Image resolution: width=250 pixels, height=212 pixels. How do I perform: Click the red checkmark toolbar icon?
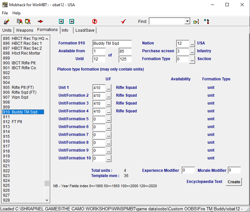(124, 22)
